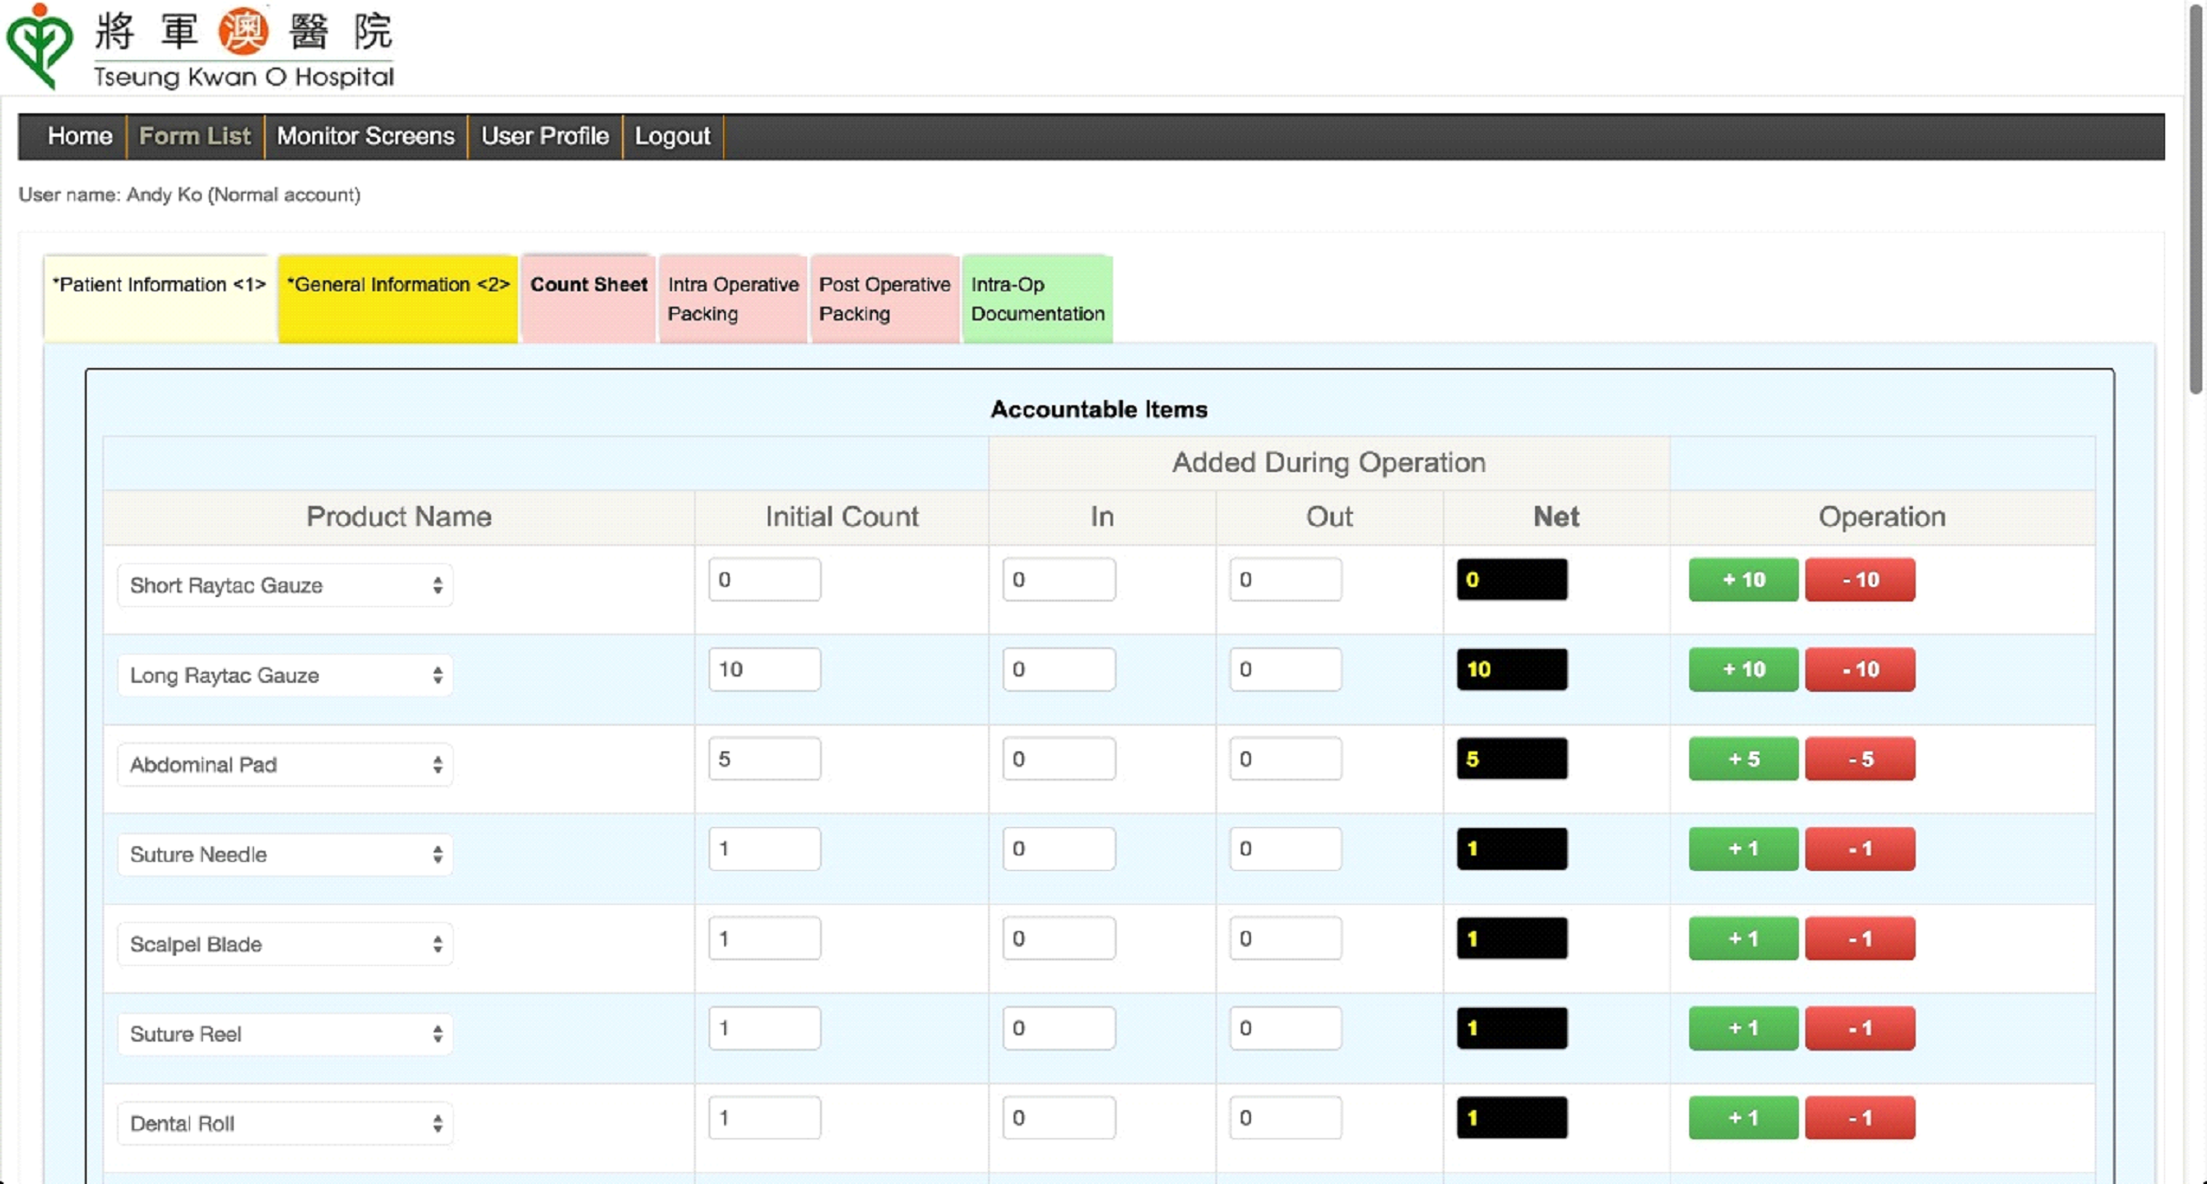Click the Net value for Long Raytac Gauze
This screenshot has width=2207, height=1184.
(1512, 669)
